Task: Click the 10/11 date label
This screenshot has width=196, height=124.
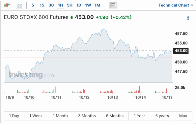Action: coord(56,97)
